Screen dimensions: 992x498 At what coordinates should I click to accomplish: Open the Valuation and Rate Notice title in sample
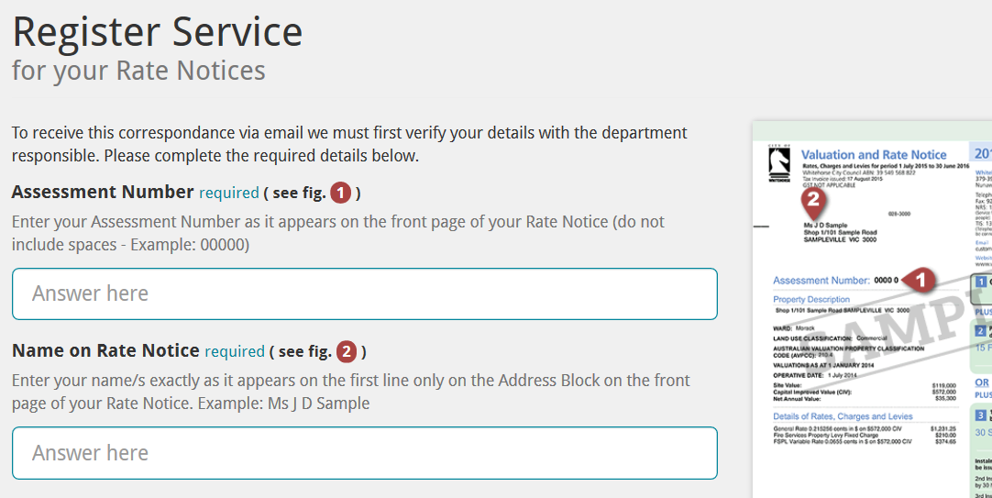[874, 154]
